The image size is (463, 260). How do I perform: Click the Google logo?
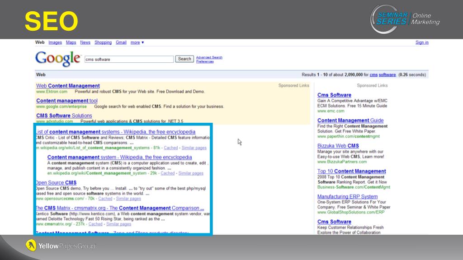tap(57, 58)
